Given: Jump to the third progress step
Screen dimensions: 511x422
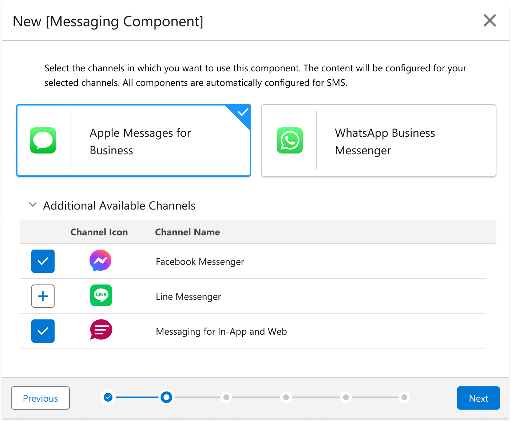Looking at the screenshot, I should point(226,397).
